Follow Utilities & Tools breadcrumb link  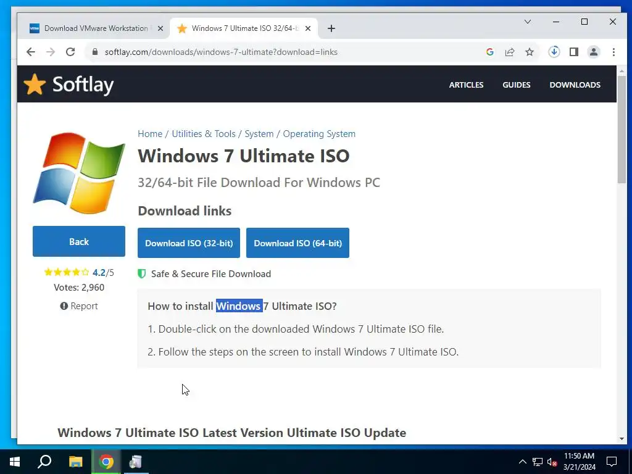pos(204,134)
